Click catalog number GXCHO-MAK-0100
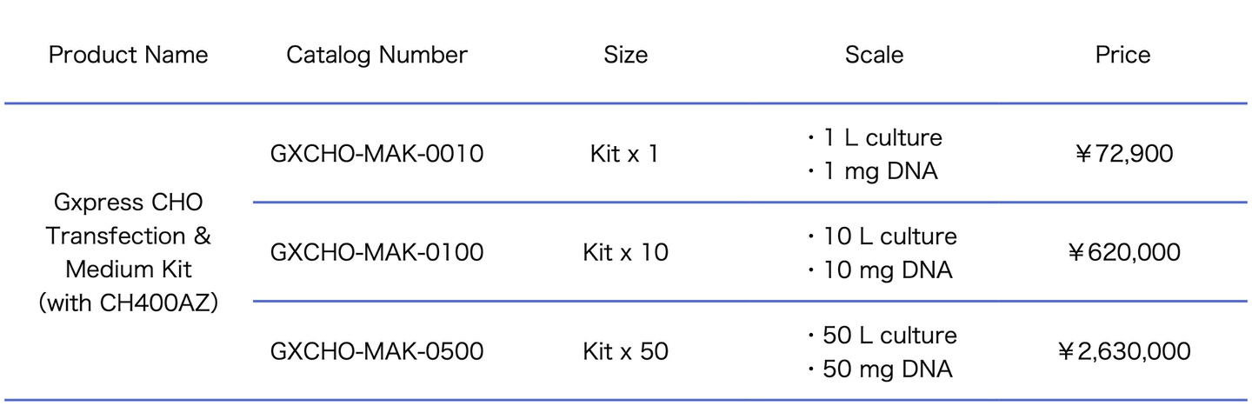The width and height of the screenshot is (1252, 406). [376, 252]
